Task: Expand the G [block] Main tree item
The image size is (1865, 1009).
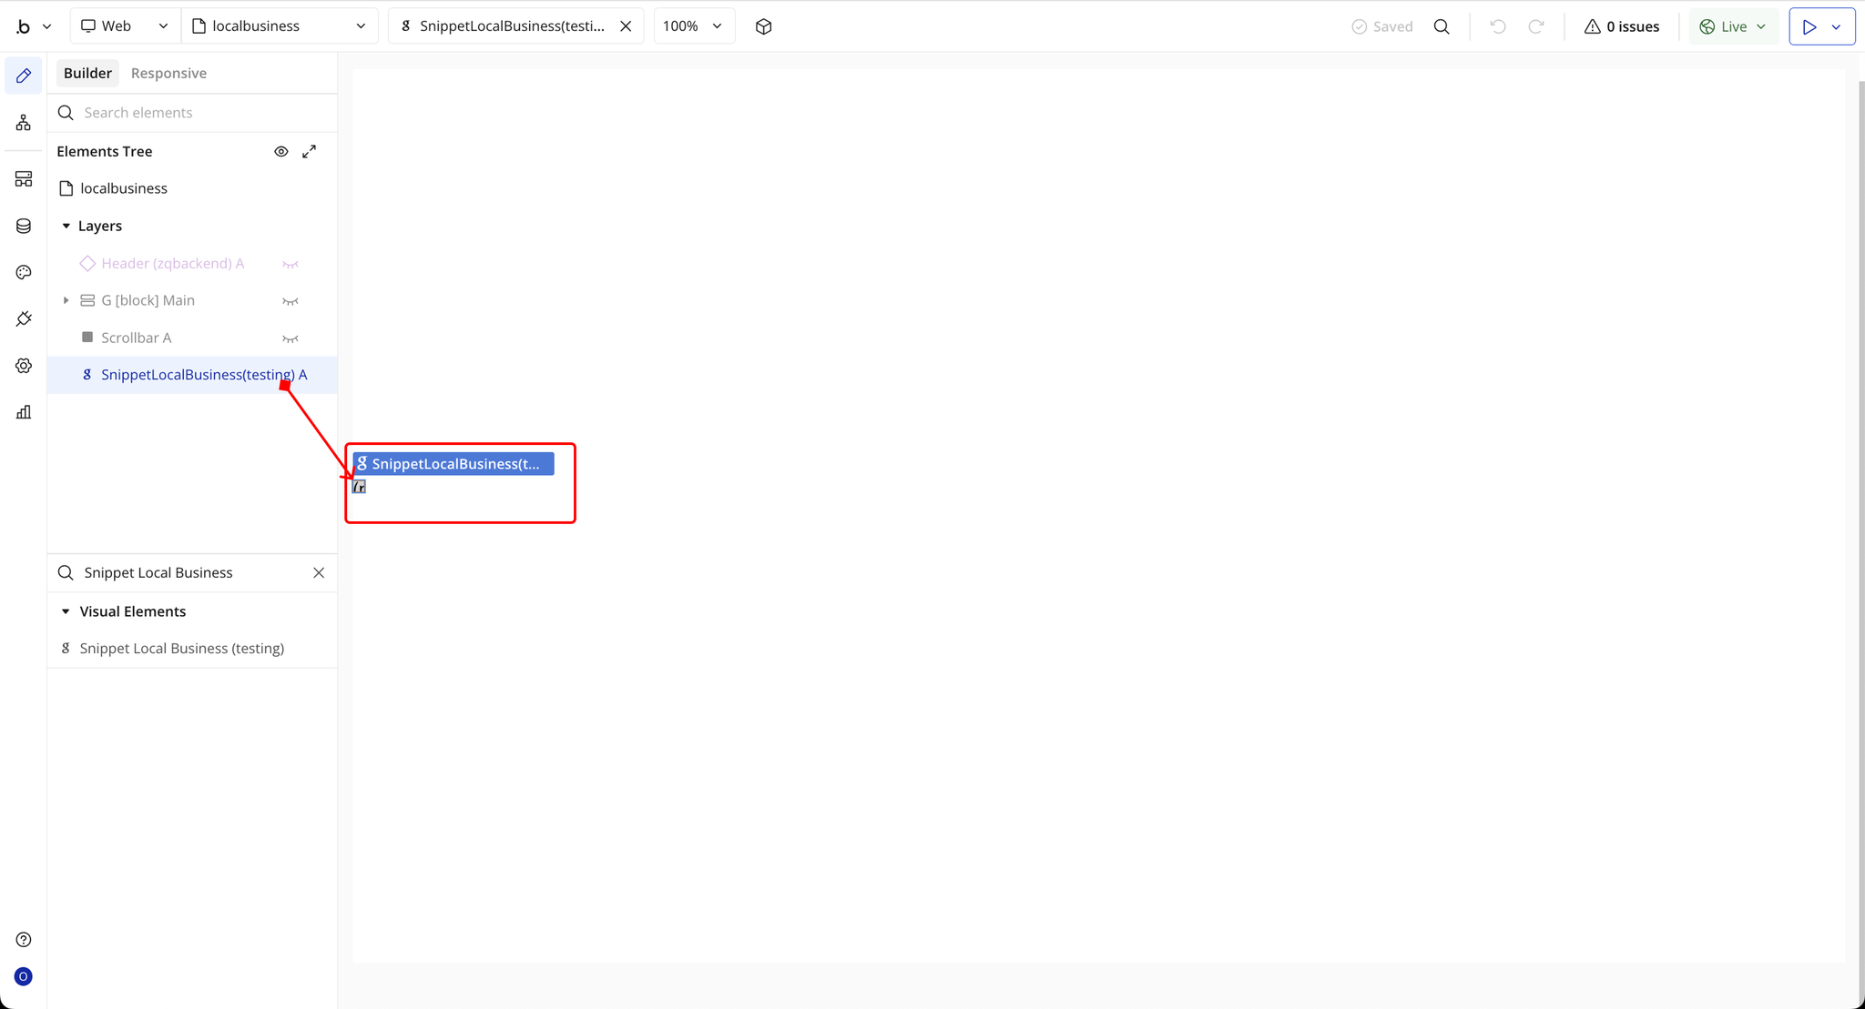Action: coord(66,300)
